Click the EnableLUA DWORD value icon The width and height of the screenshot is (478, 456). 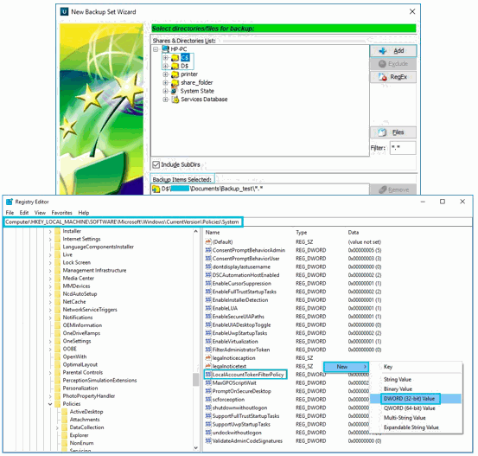tap(208, 308)
